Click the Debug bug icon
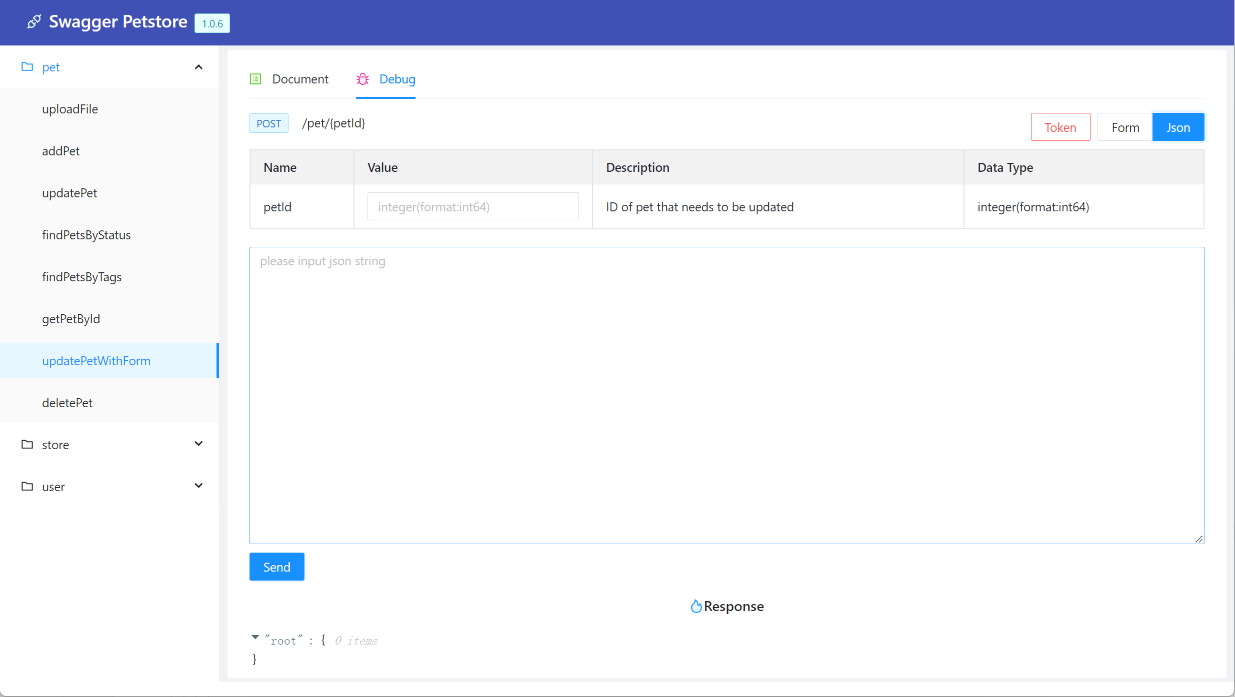1235x697 pixels. point(362,79)
